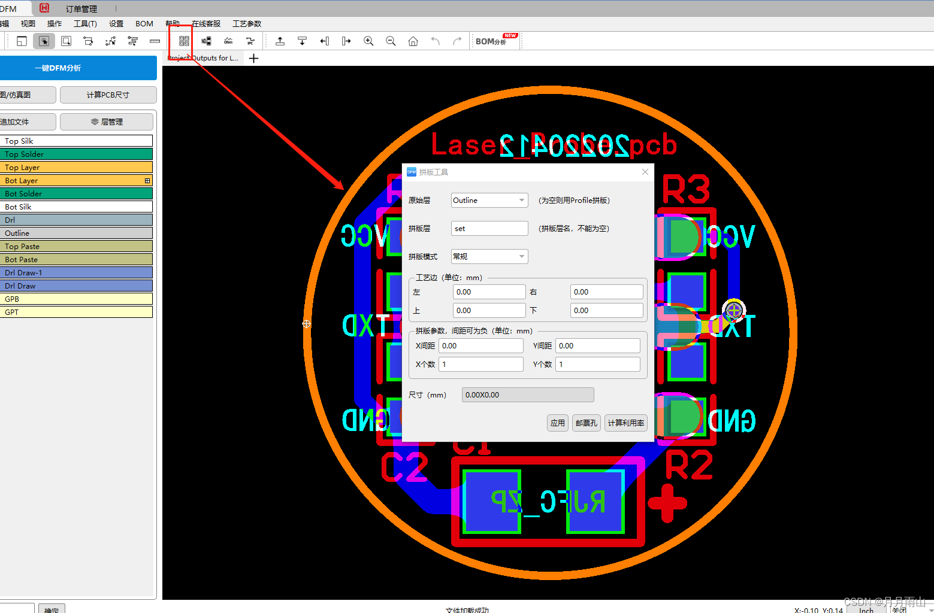Click the undo arrow icon
This screenshot has width=934, height=613.
pyautogui.click(x=435, y=41)
